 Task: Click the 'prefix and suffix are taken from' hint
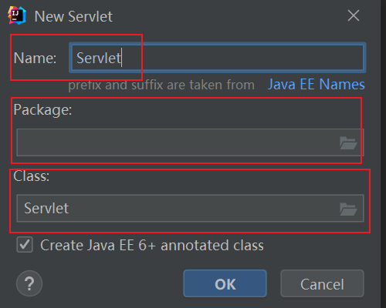click(x=161, y=85)
